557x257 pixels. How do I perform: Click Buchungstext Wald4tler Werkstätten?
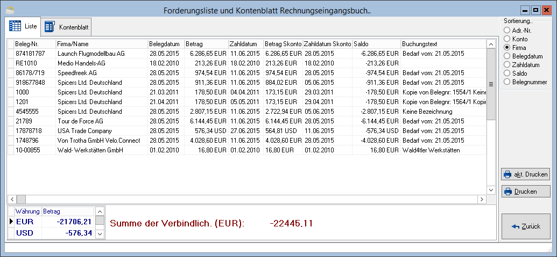431,150
